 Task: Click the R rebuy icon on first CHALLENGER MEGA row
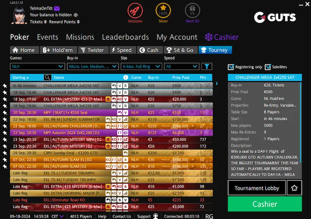(125, 86)
